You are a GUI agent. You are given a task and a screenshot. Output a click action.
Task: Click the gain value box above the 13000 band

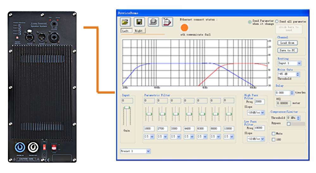pyautogui.click(x=229, y=101)
